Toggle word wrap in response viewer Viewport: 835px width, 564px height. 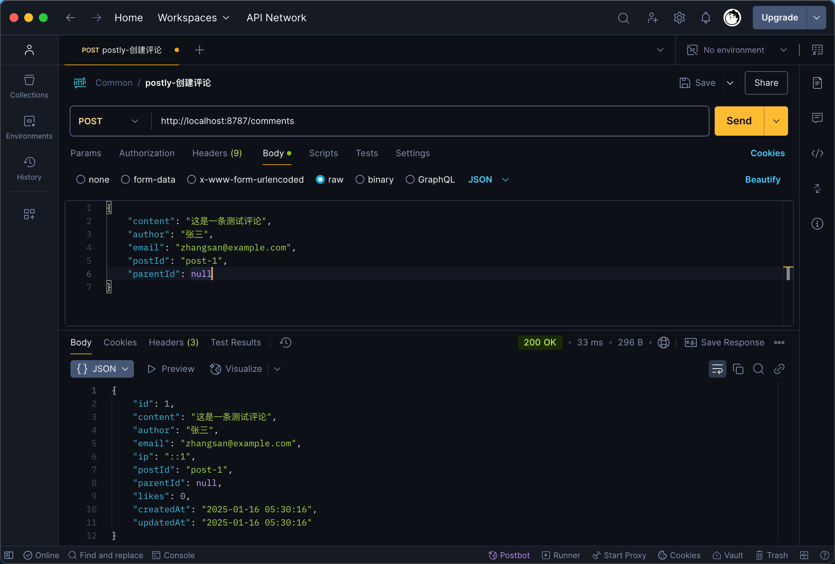717,369
